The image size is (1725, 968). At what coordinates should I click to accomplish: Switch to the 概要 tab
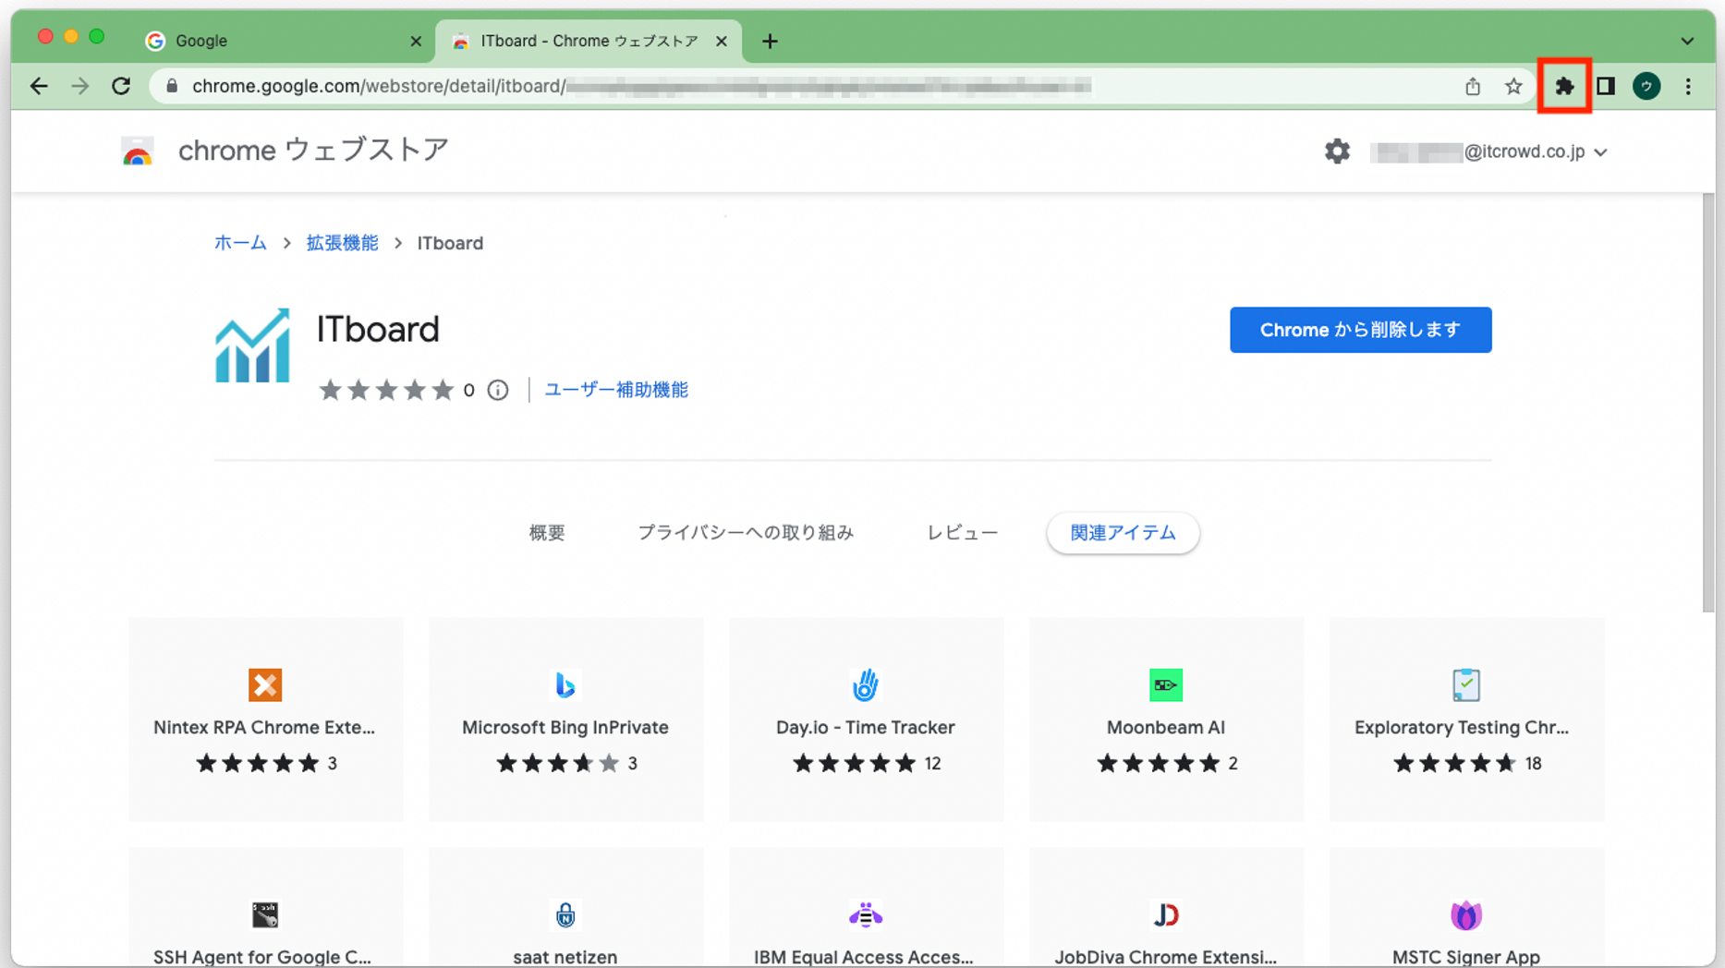[547, 533]
